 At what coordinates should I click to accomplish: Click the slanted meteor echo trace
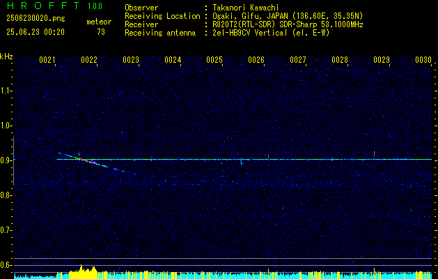(x=91, y=162)
